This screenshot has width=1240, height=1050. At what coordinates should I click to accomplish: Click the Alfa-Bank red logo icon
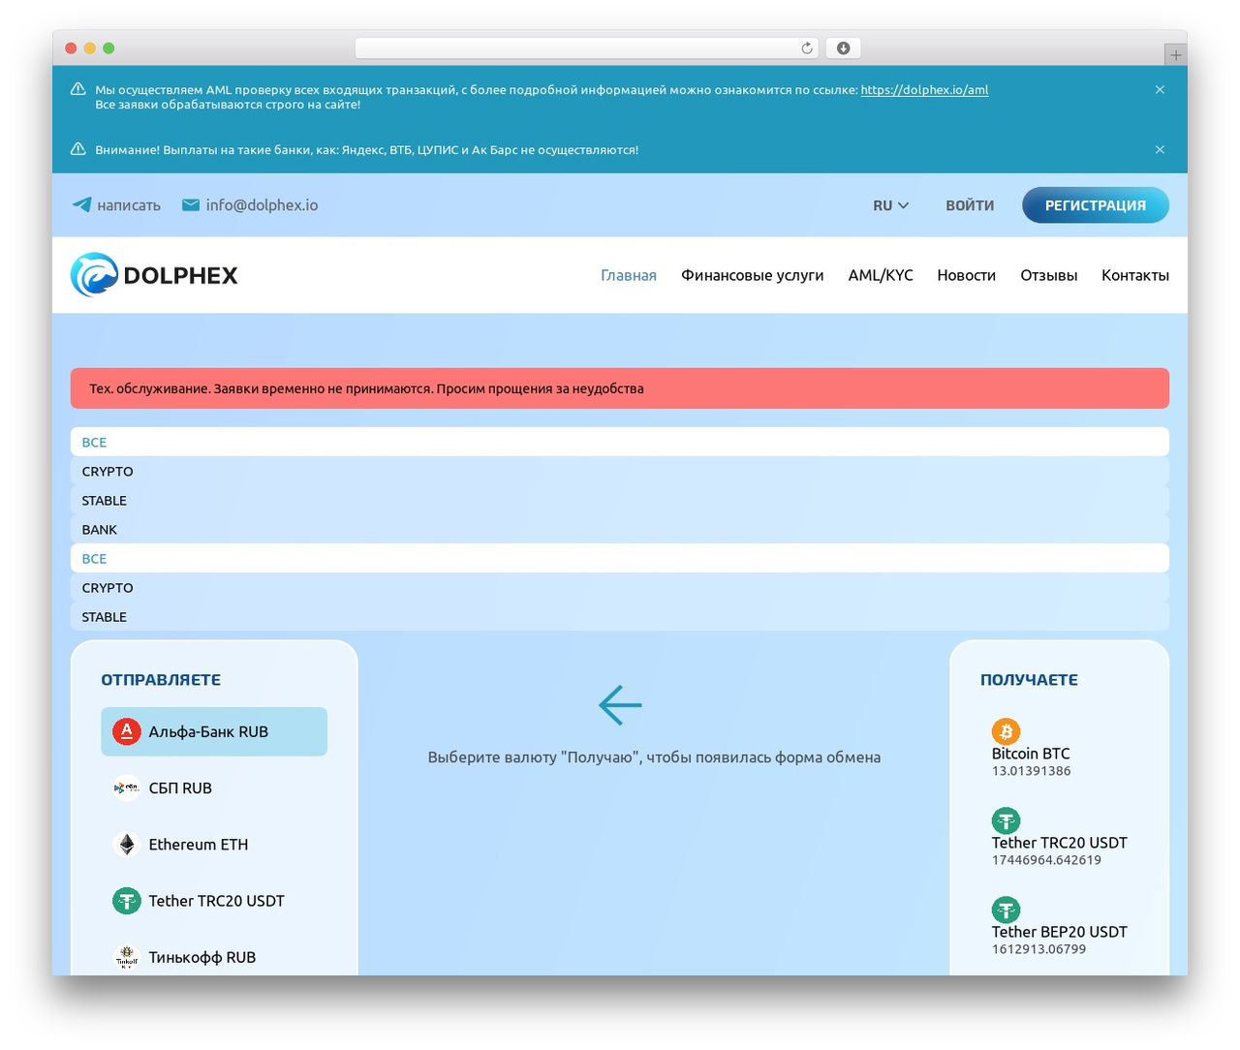(x=127, y=731)
